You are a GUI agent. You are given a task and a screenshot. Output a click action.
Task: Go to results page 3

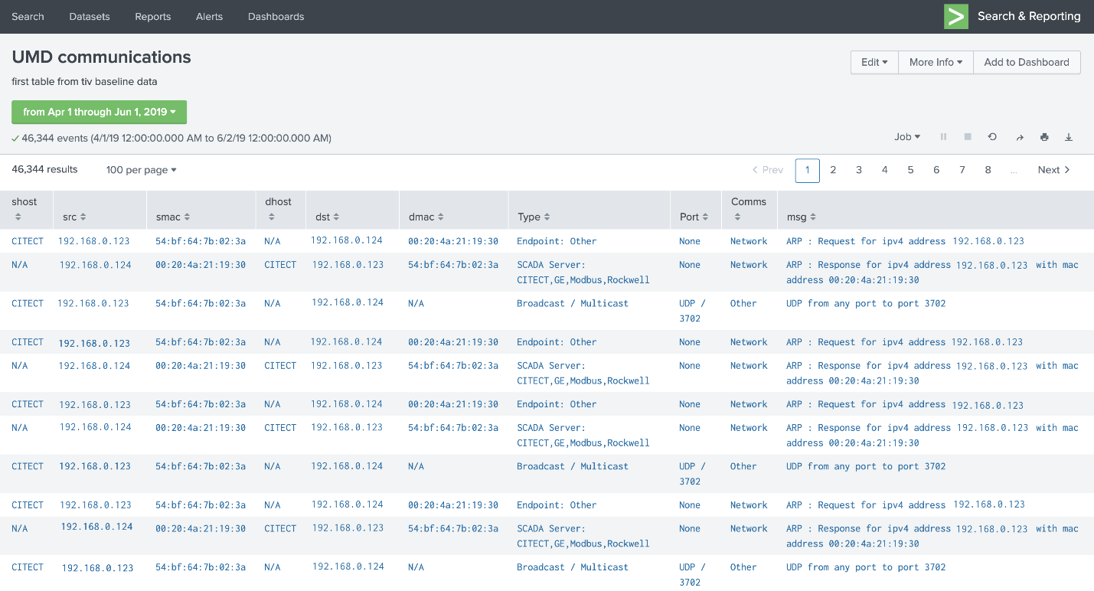pos(859,170)
